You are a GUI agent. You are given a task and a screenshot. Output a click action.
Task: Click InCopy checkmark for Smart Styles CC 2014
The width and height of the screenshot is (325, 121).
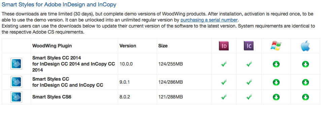(249, 64)
